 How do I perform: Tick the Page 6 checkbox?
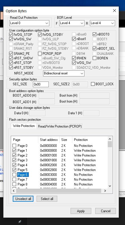[14, 175]
